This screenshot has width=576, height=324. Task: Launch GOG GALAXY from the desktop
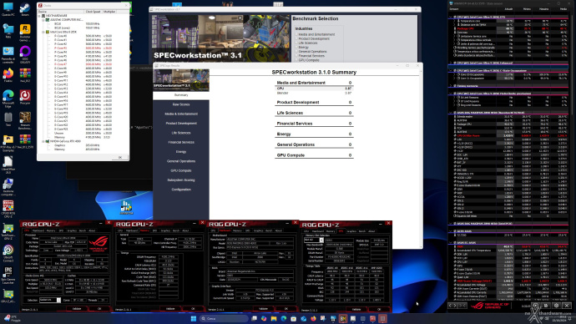coord(25,54)
